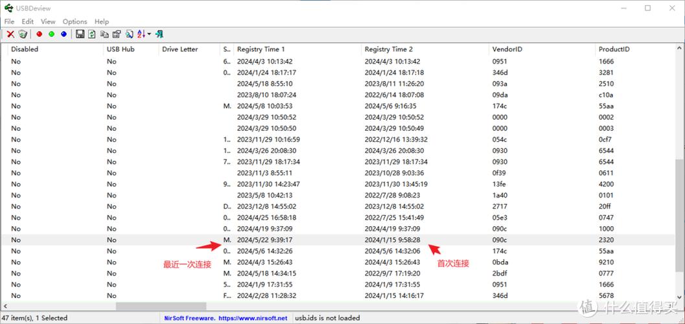Sort by the Drive Letter column header
The image size is (685, 324).
pyautogui.click(x=189, y=49)
